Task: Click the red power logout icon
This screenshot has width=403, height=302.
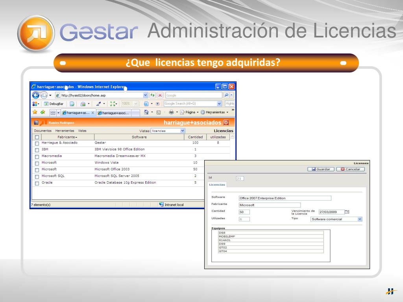Action: [x=226, y=123]
